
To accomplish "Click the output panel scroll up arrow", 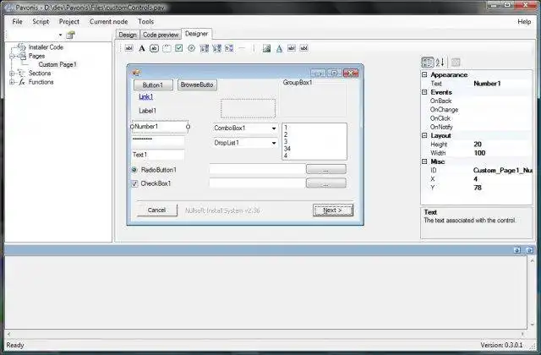I will [x=532, y=261].
